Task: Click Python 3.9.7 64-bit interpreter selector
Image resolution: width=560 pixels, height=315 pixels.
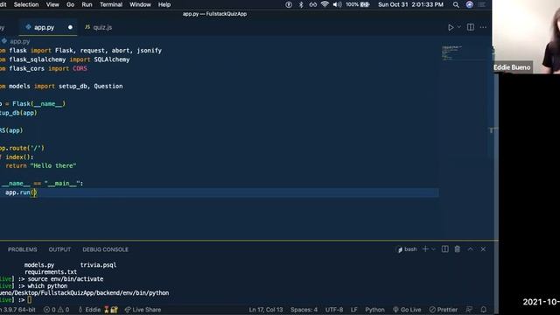Action: pos(17,310)
